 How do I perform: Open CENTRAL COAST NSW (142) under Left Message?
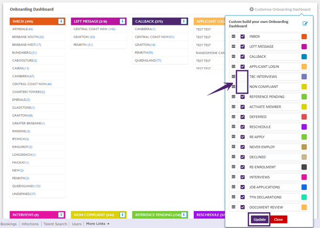pyautogui.click(x=95, y=29)
